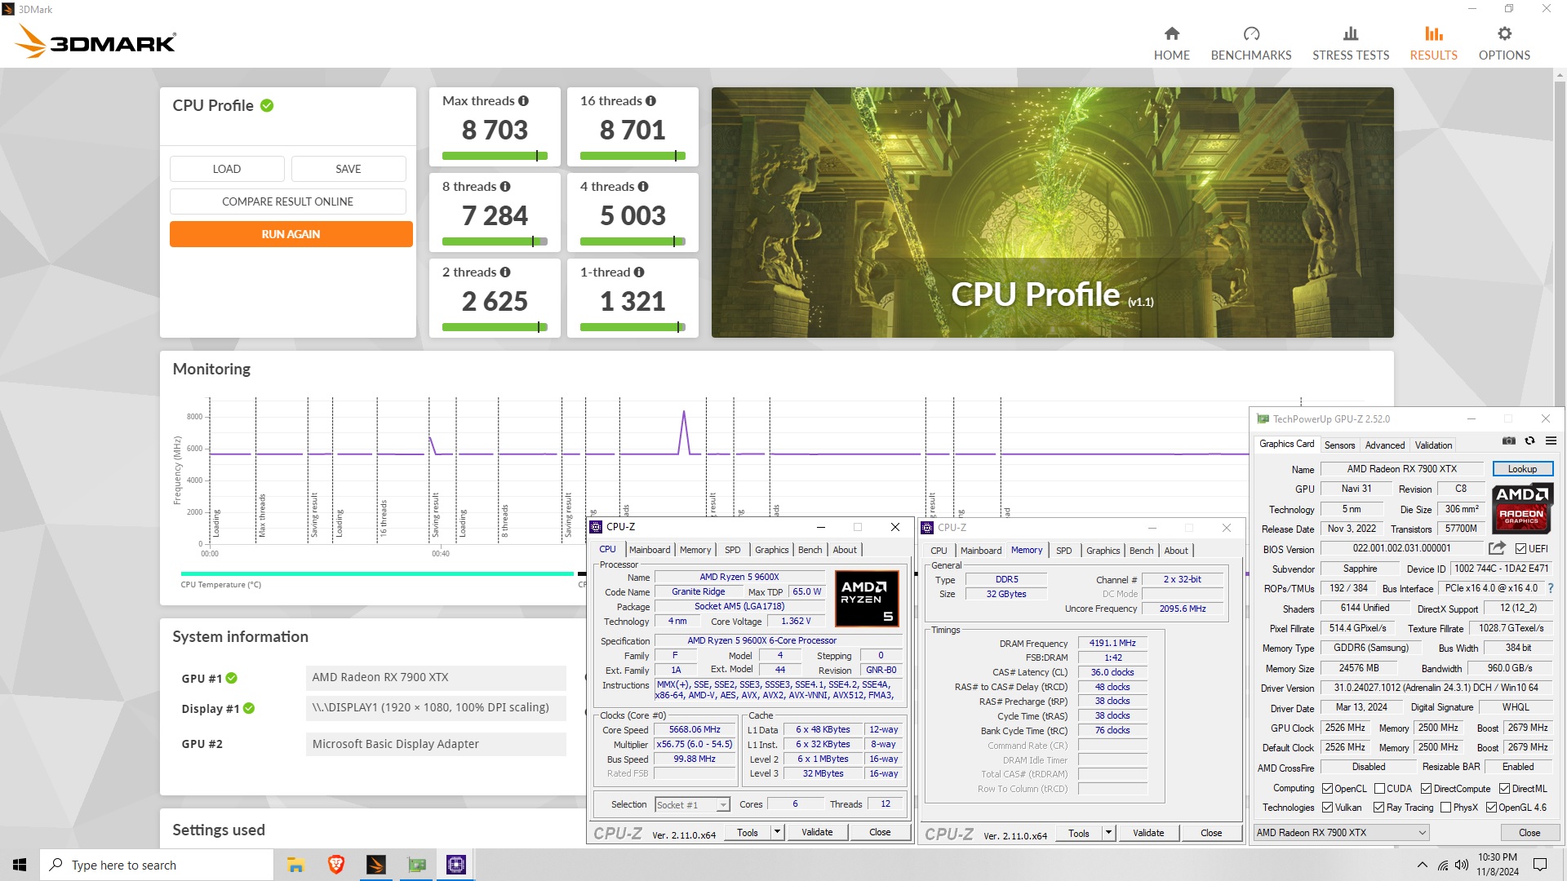Image resolution: width=1567 pixels, height=881 pixels.
Task: Click GPU #1 green check icon
Action: tap(232, 678)
